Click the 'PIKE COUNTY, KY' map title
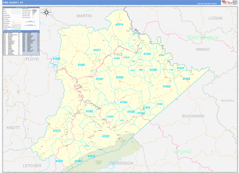The image size is (239, 173). click(13, 3)
